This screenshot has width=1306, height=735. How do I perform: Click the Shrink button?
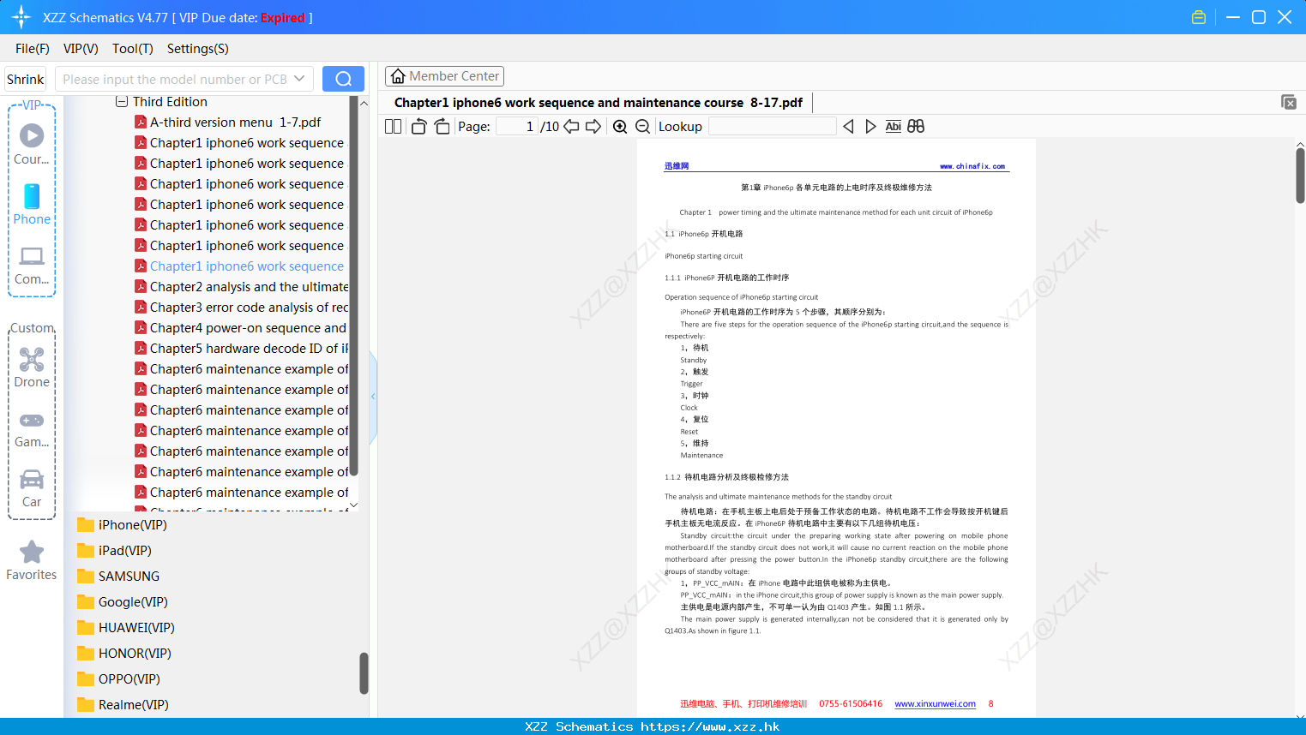click(x=25, y=79)
